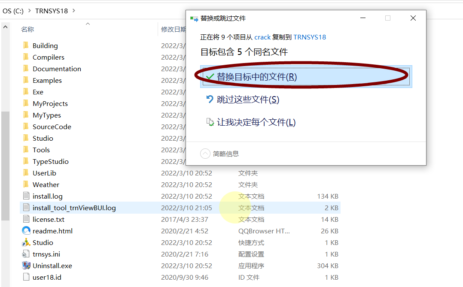Choose 替换目标中的文件(R) option

coord(306,77)
